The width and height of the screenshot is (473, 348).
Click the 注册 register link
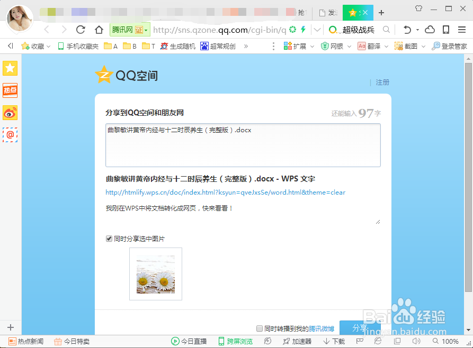[x=382, y=83]
